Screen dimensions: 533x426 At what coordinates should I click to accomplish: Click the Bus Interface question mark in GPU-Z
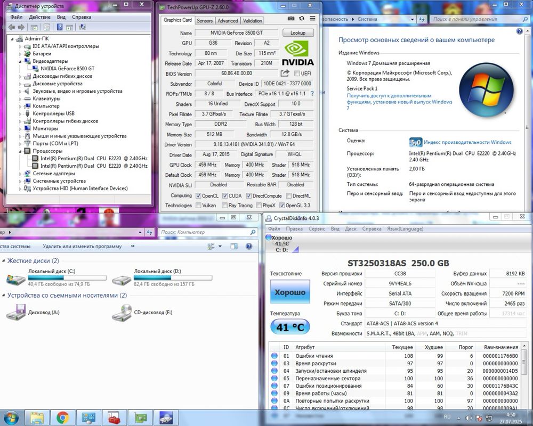(312, 93)
